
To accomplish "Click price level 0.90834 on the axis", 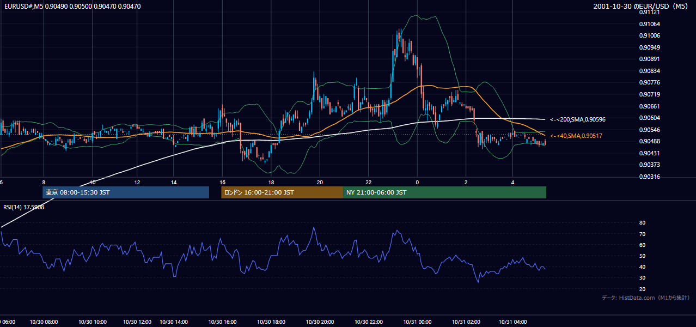I will click(649, 71).
